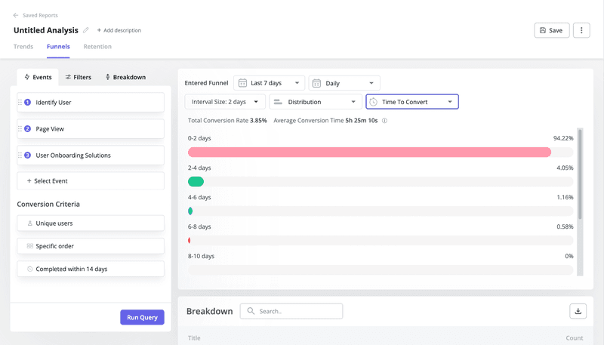Click the 8-10 days label
Viewport: 604px width, 345px height.
tap(201, 256)
